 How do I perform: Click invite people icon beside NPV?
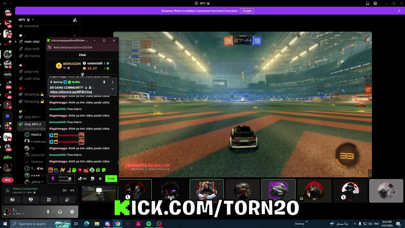(x=75, y=20)
